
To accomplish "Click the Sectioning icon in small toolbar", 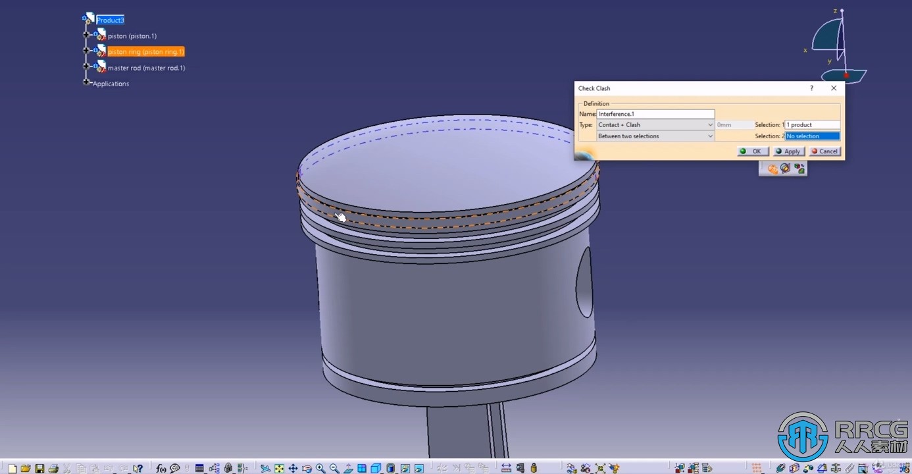I will [x=786, y=169].
